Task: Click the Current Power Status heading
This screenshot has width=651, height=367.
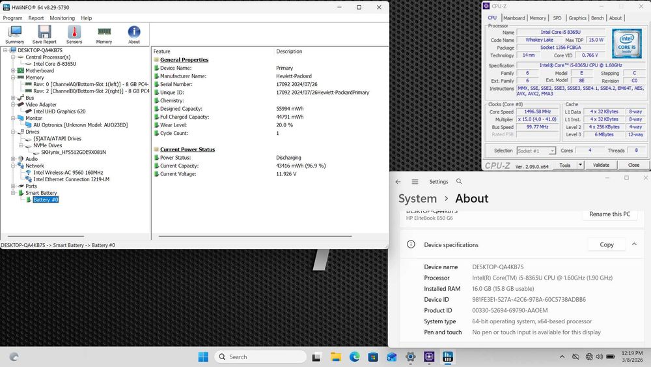Action: (187, 150)
